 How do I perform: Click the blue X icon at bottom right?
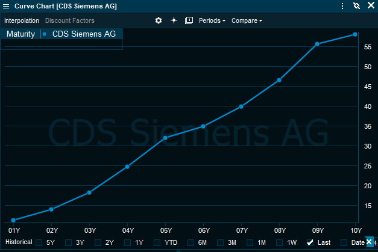pyautogui.click(x=370, y=242)
